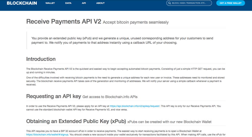
Task: Click the paragraph starting 'In order to use'
Action: (x=123, y=108)
